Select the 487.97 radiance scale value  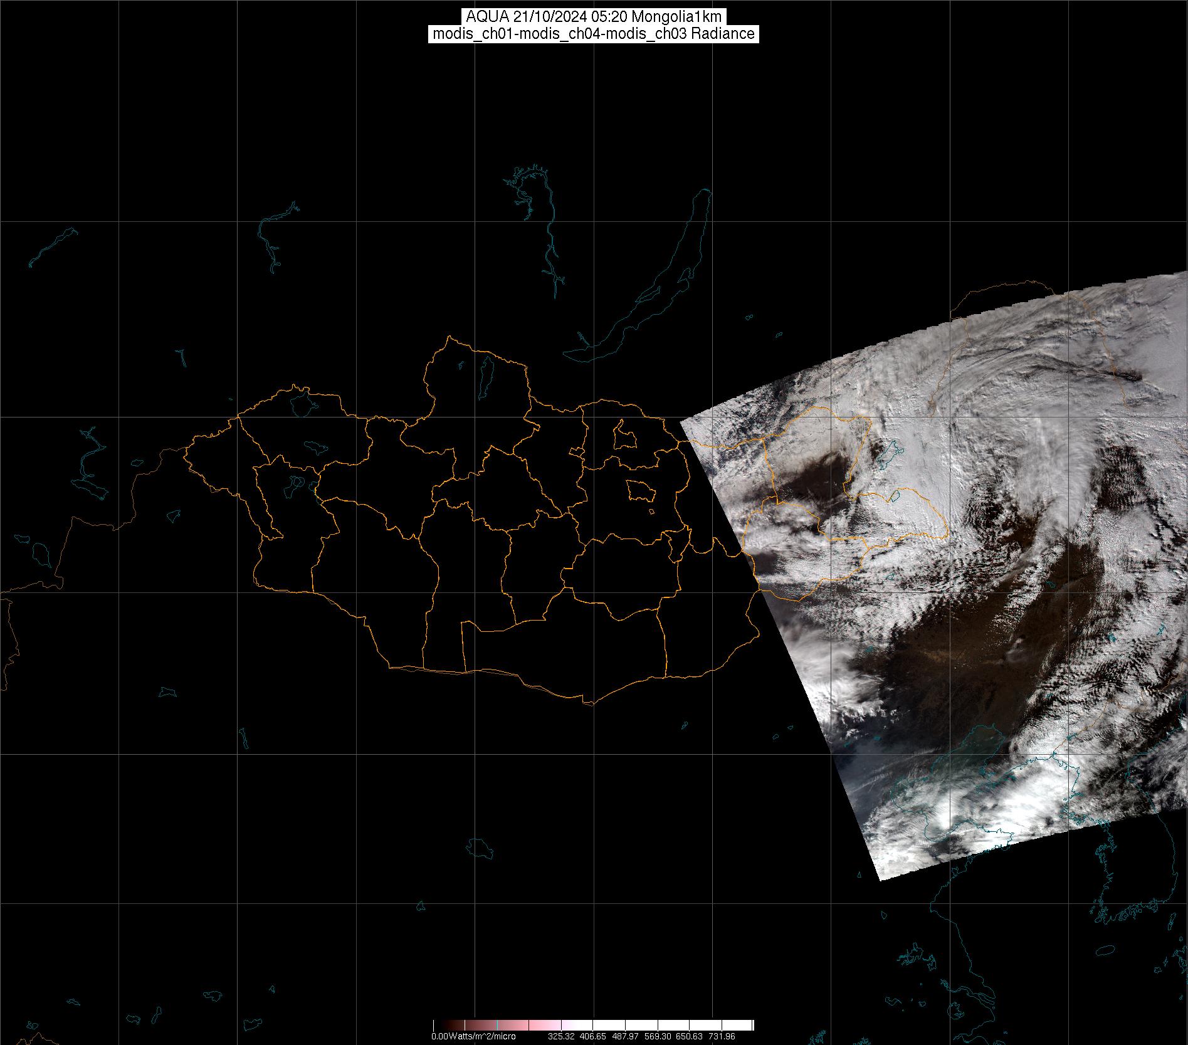(625, 1036)
